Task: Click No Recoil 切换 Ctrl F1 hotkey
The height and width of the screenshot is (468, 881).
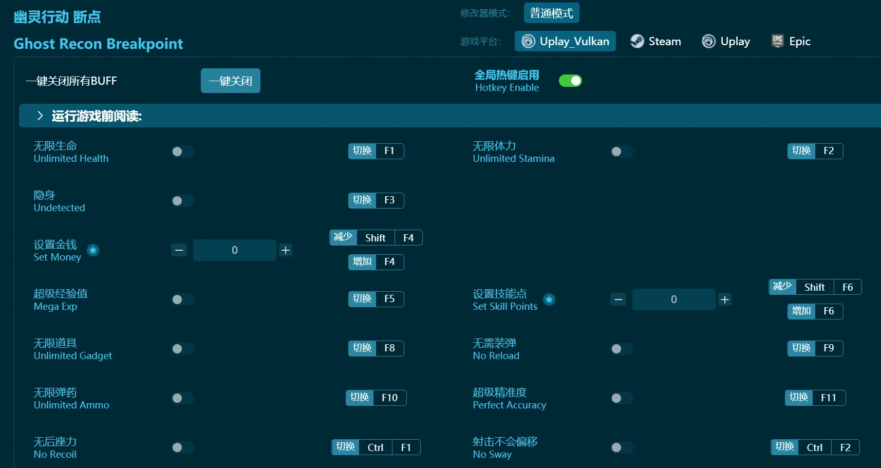Action: (376, 447)
